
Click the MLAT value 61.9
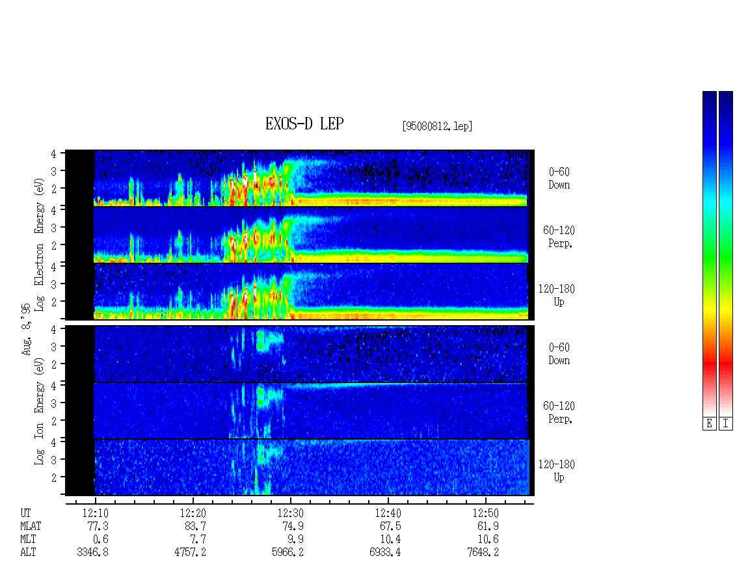(487, 526)
